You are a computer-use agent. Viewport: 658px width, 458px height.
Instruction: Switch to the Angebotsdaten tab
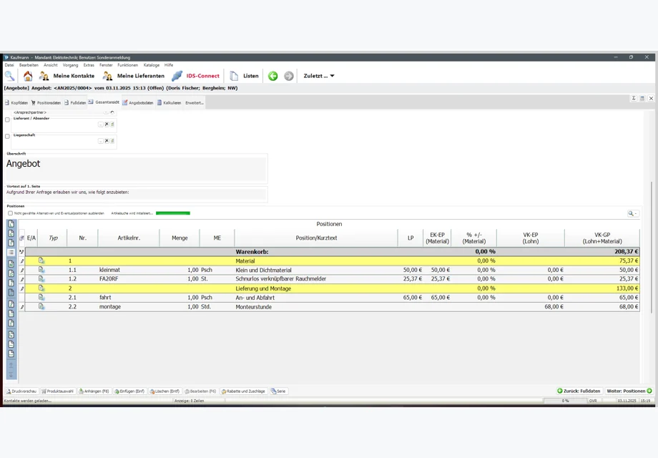point(138,102)
